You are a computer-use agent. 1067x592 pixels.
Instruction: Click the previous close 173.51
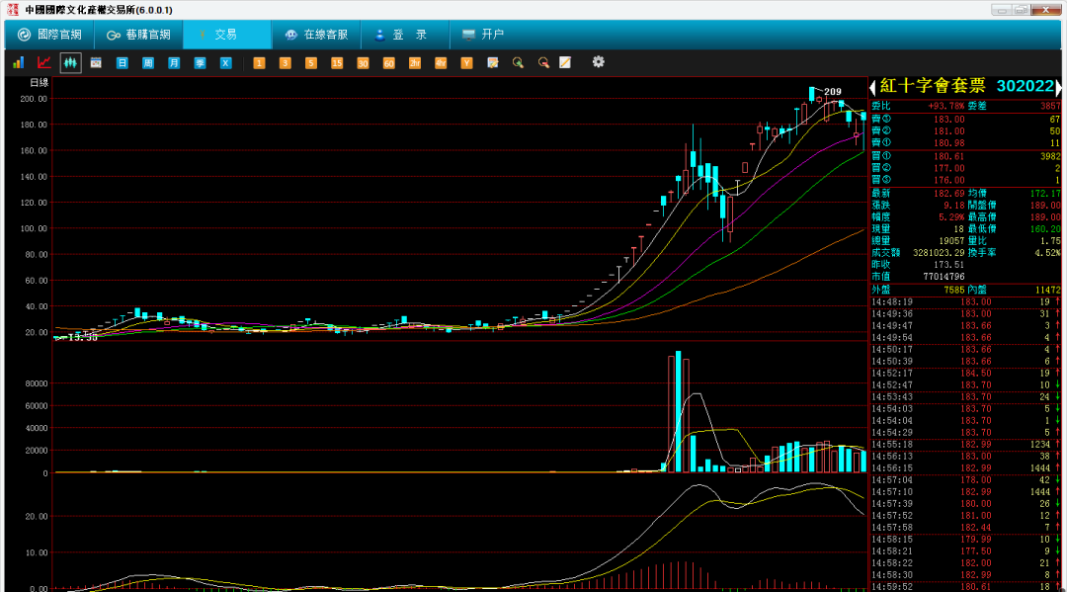[948, 265]
